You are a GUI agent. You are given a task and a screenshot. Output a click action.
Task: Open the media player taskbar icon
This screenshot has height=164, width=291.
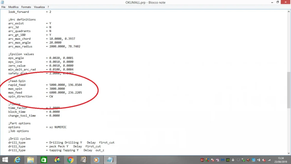(97, 160)
